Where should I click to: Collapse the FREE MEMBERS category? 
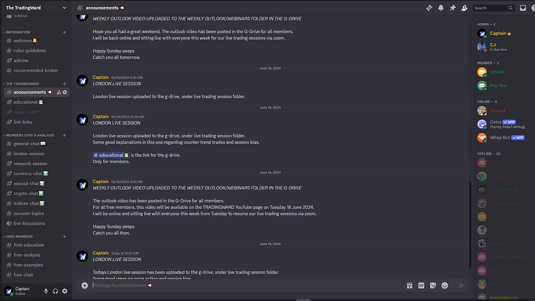tap(19, 237)
